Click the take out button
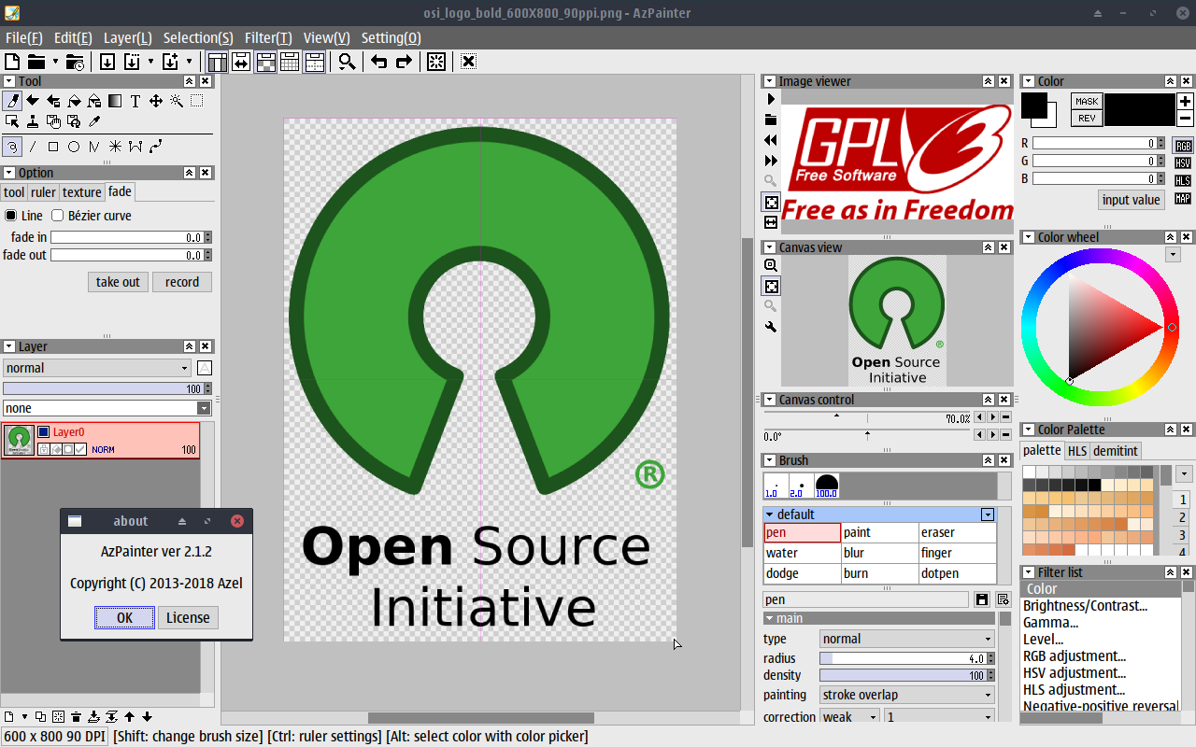Viewport: 1196px width, 747px height. [x=118, y=282]
